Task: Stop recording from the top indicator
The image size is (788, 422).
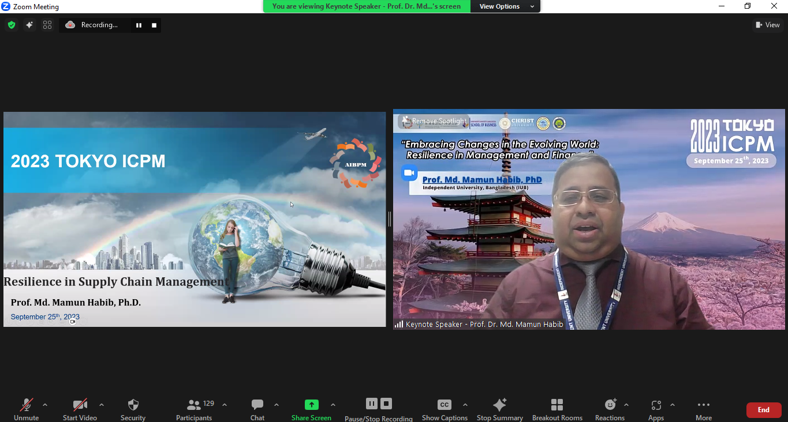Action: pyautogui.click(x=154, y=25)
